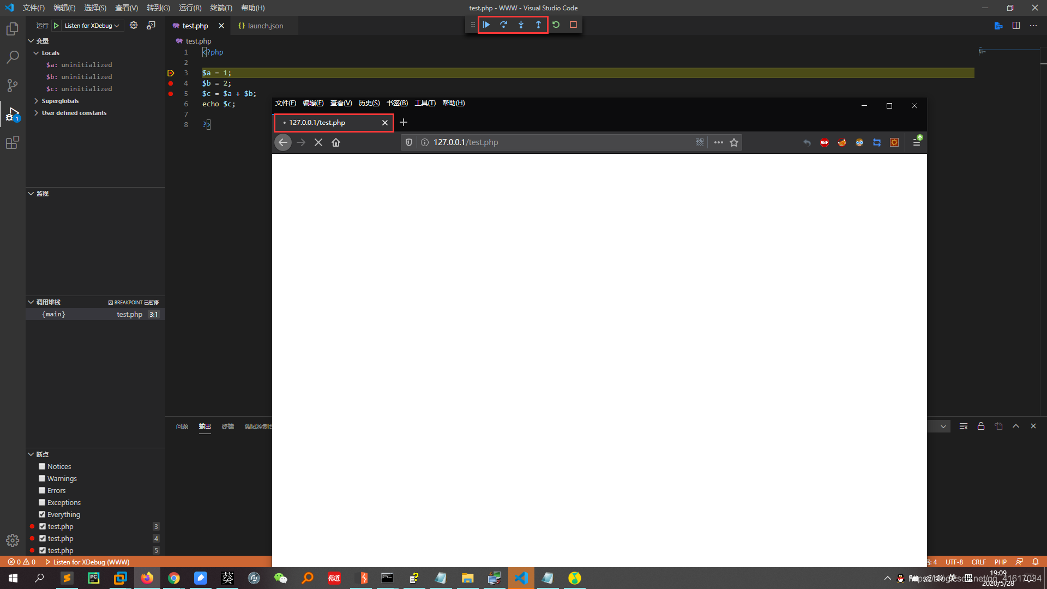
Task: Click the Stop debug session button
Action: pos(574,25)
